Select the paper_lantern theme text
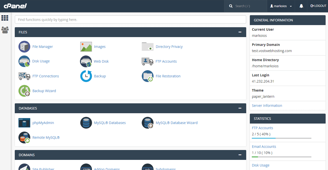Image resolution: width=328 pixels, height=170 pixels. pos(263,96)
